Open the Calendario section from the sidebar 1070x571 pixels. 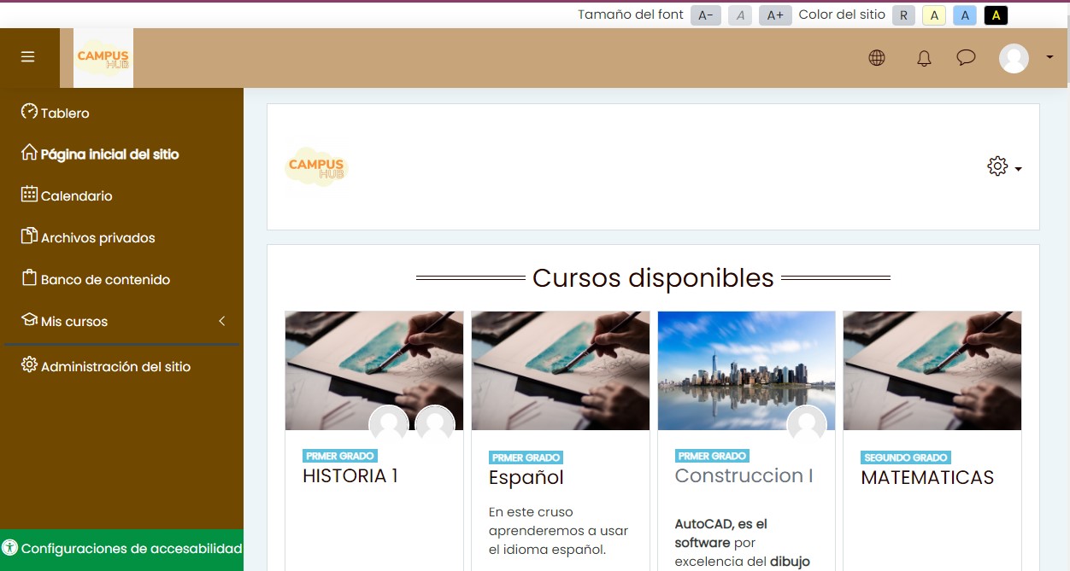coord(78,195)
